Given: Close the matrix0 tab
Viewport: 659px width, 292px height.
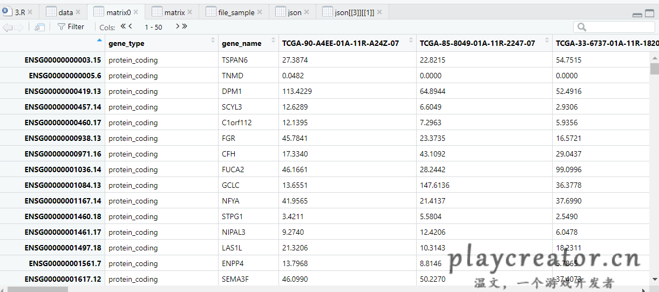Looking at the screenshot, I should (x=136, y=12).
